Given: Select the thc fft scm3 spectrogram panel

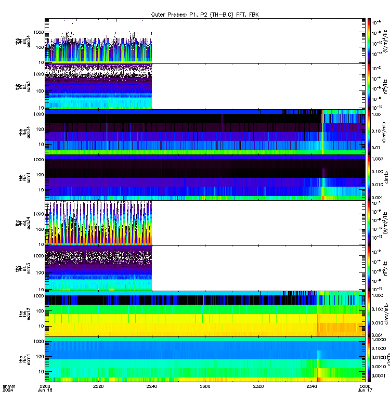Looking at the screenshot, I should coord(205,268).
